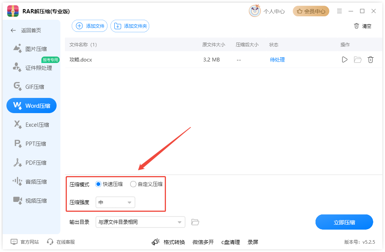Image resolution: width=385 pixels, height=252 pixels.
Task: Click the 待处理 status text
Action: pos(277,60)
